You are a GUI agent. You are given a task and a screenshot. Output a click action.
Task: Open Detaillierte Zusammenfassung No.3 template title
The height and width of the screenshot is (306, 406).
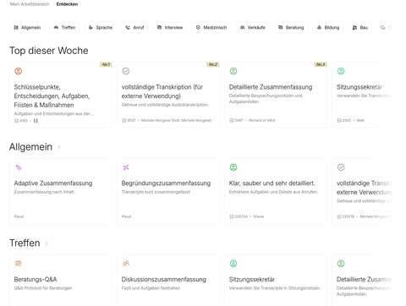point(271,87)
